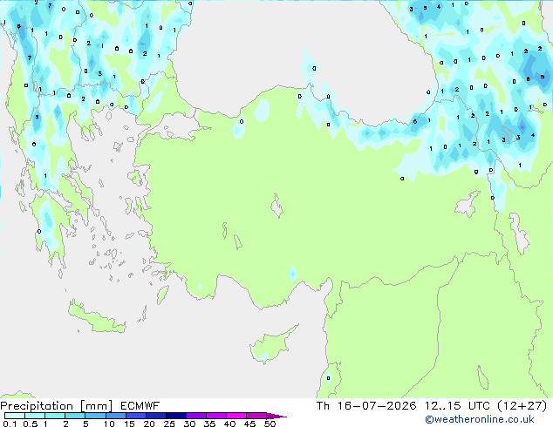Click Lake Urmia outline in Iran
This screenshot has height=427, width=553.
520,234
